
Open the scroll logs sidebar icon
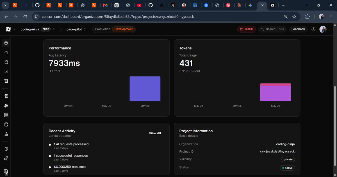(6, 81)
